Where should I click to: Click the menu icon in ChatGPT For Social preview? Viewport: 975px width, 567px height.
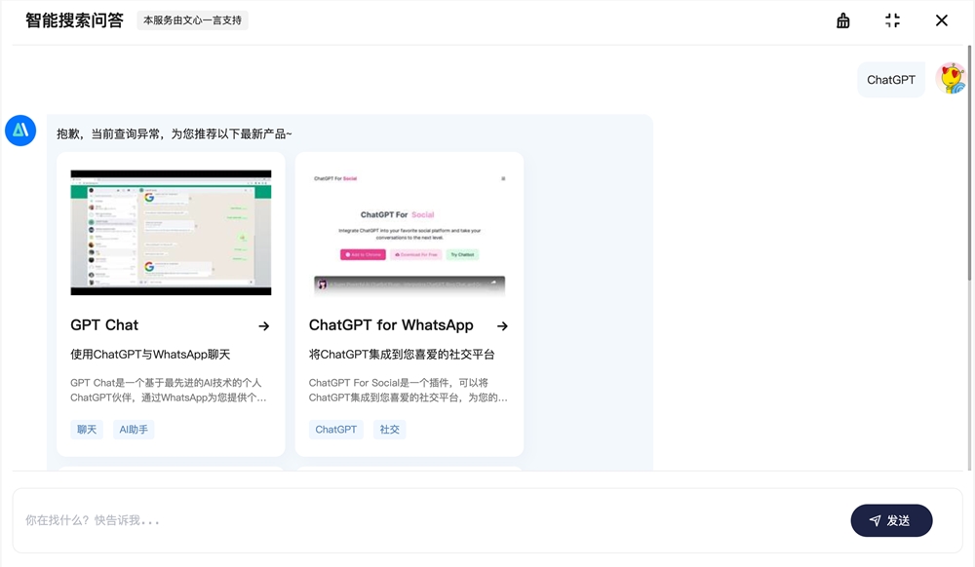point(503,178)
